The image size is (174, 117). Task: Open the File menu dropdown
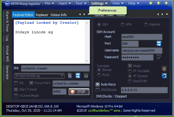[49, 3]
